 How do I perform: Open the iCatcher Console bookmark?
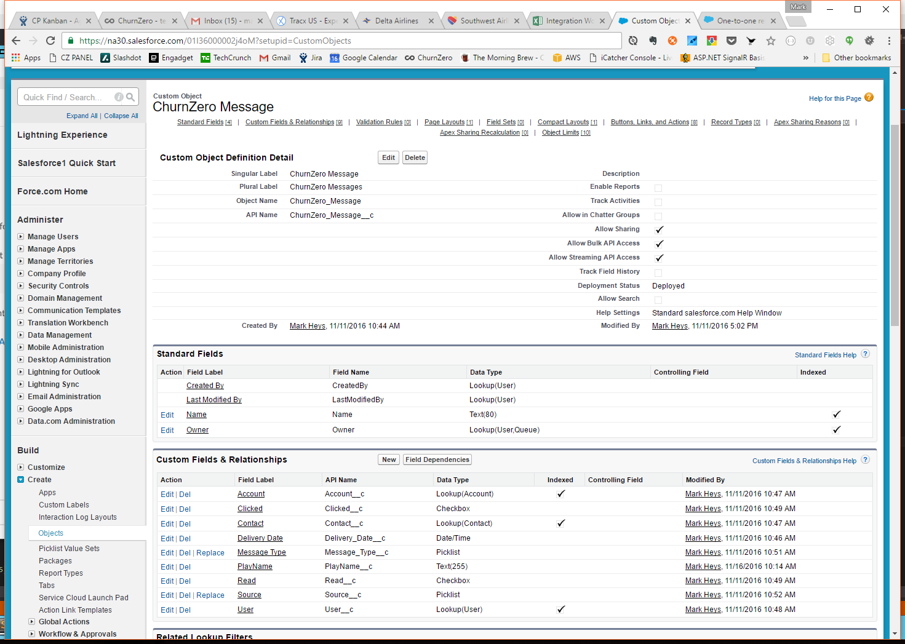coord(630,58)
